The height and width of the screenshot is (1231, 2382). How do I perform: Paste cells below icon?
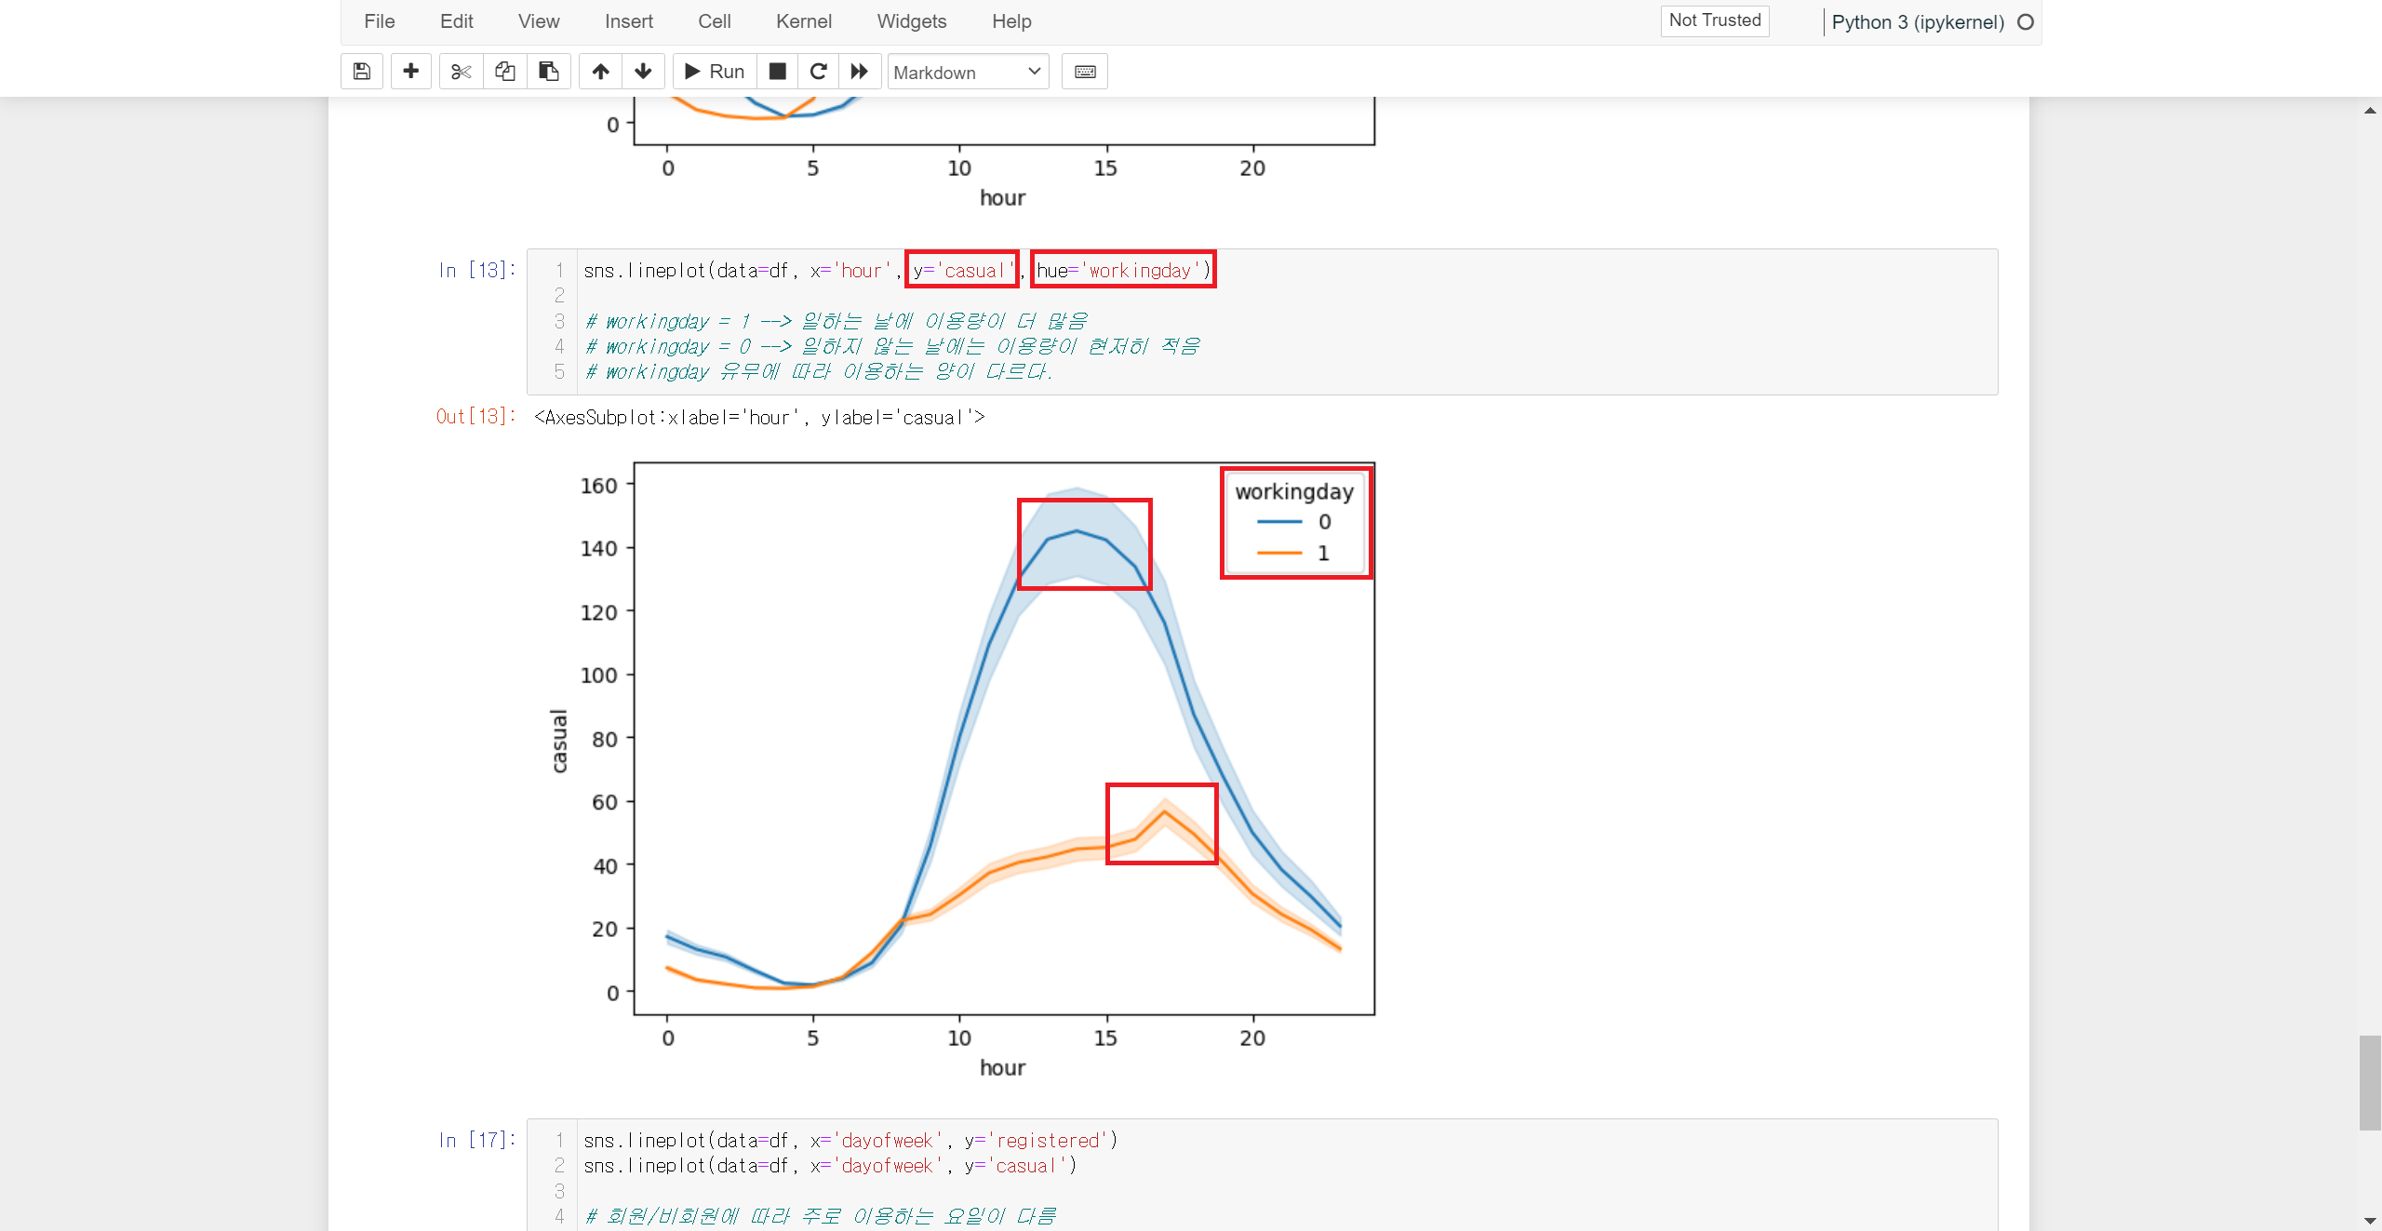point(549,72)
